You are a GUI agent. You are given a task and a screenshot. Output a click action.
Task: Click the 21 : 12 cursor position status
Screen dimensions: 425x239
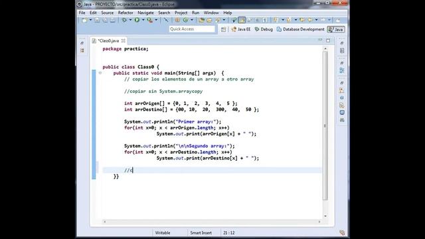(x=228, y=233)
